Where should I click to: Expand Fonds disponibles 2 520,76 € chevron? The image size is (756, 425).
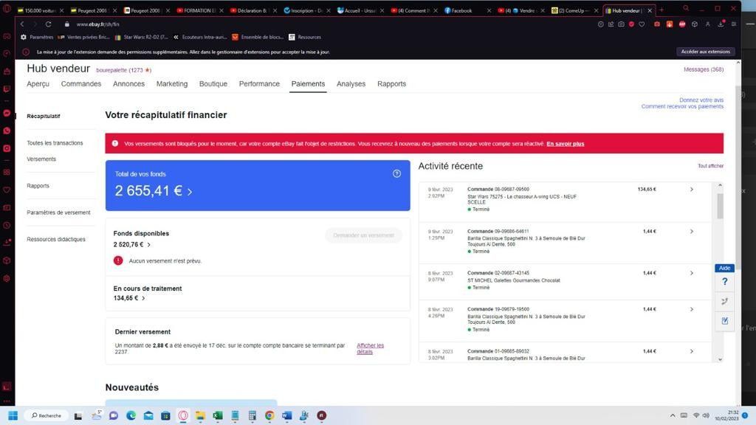click(x=148, y=245)
